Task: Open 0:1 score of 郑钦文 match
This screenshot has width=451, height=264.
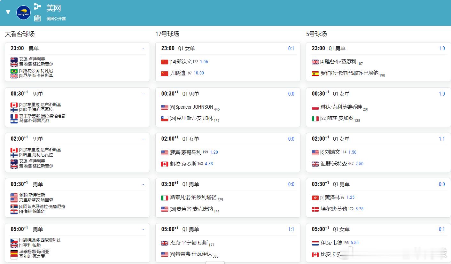Action: point(291,49)
